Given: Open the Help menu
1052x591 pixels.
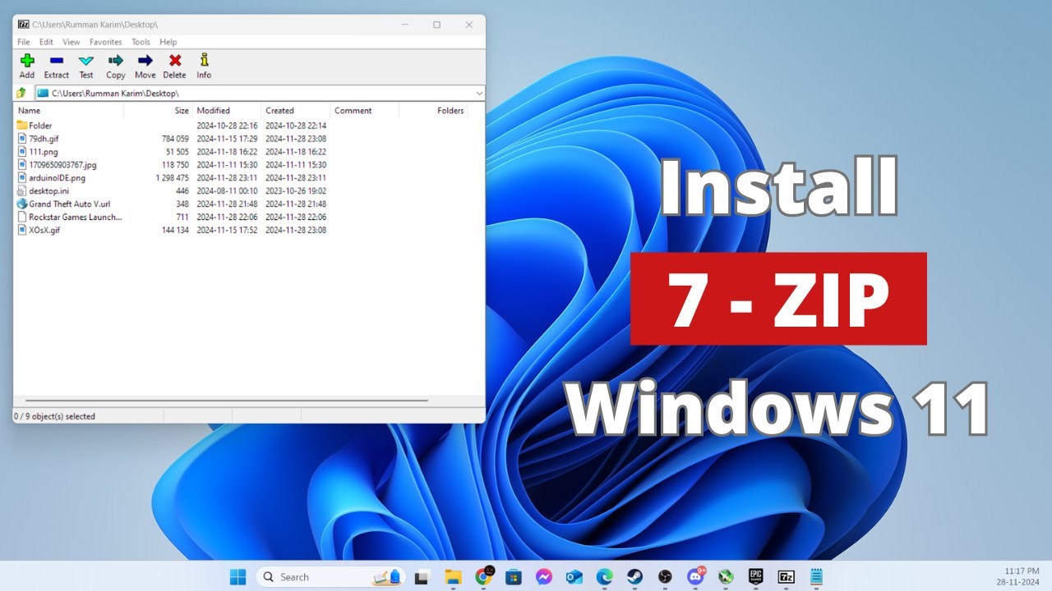Looking at the screenshot, I should [x=168, y=42].
